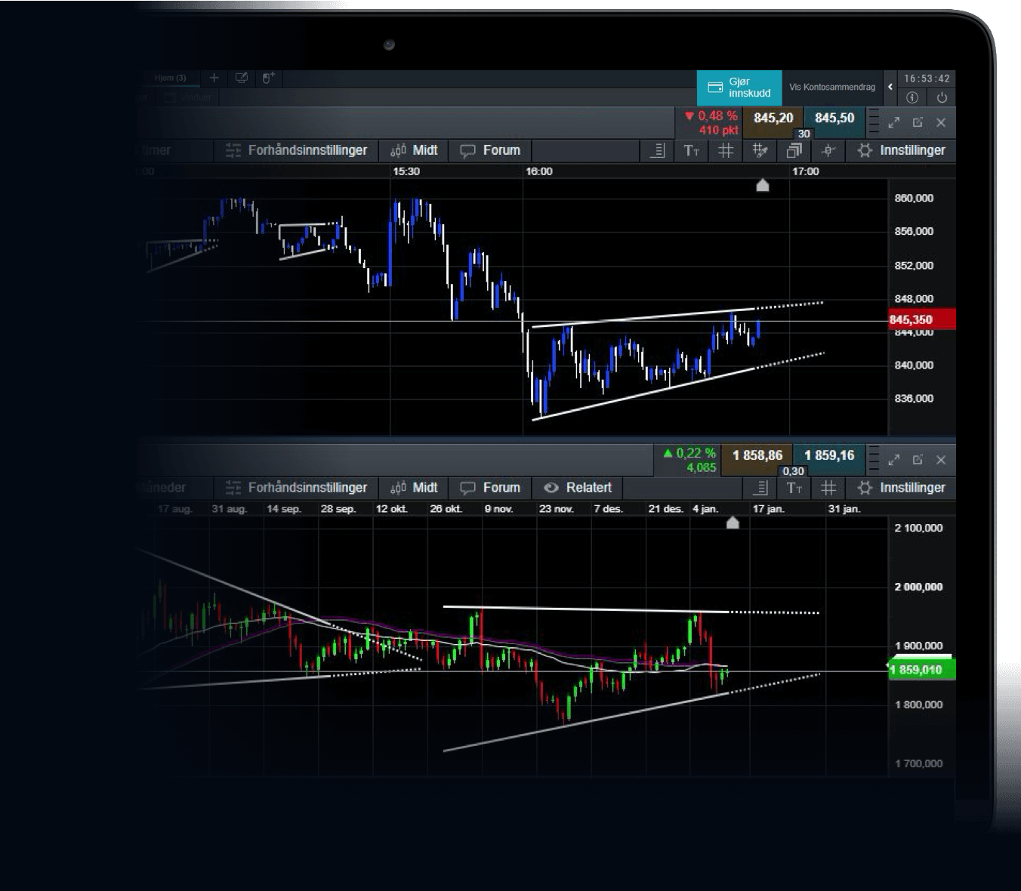Click the stacked windows icon in top chart

click(794, 151)
